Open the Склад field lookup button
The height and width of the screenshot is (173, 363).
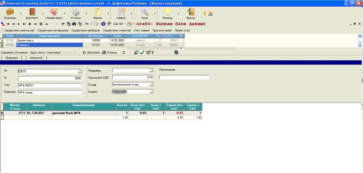[151, 85]
